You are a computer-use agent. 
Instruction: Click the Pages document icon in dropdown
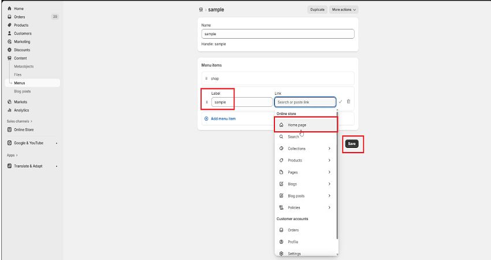pyautogui.click(x=281, y=172)
